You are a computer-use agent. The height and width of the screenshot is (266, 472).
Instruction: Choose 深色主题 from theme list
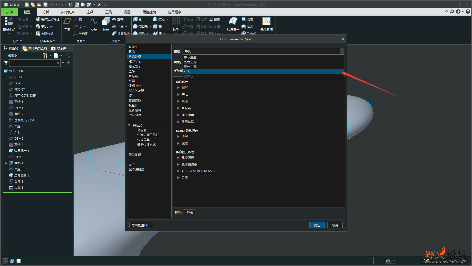263,67
